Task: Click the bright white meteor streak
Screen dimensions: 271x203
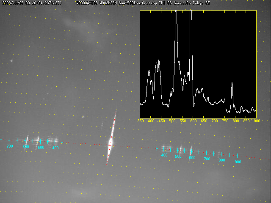Action: click(111, 138)
